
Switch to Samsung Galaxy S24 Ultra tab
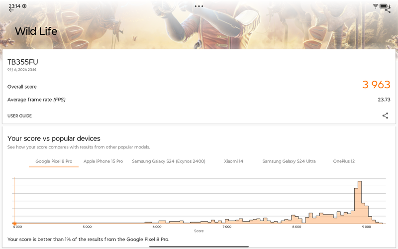pyautogui.click(x=289, y=161)
